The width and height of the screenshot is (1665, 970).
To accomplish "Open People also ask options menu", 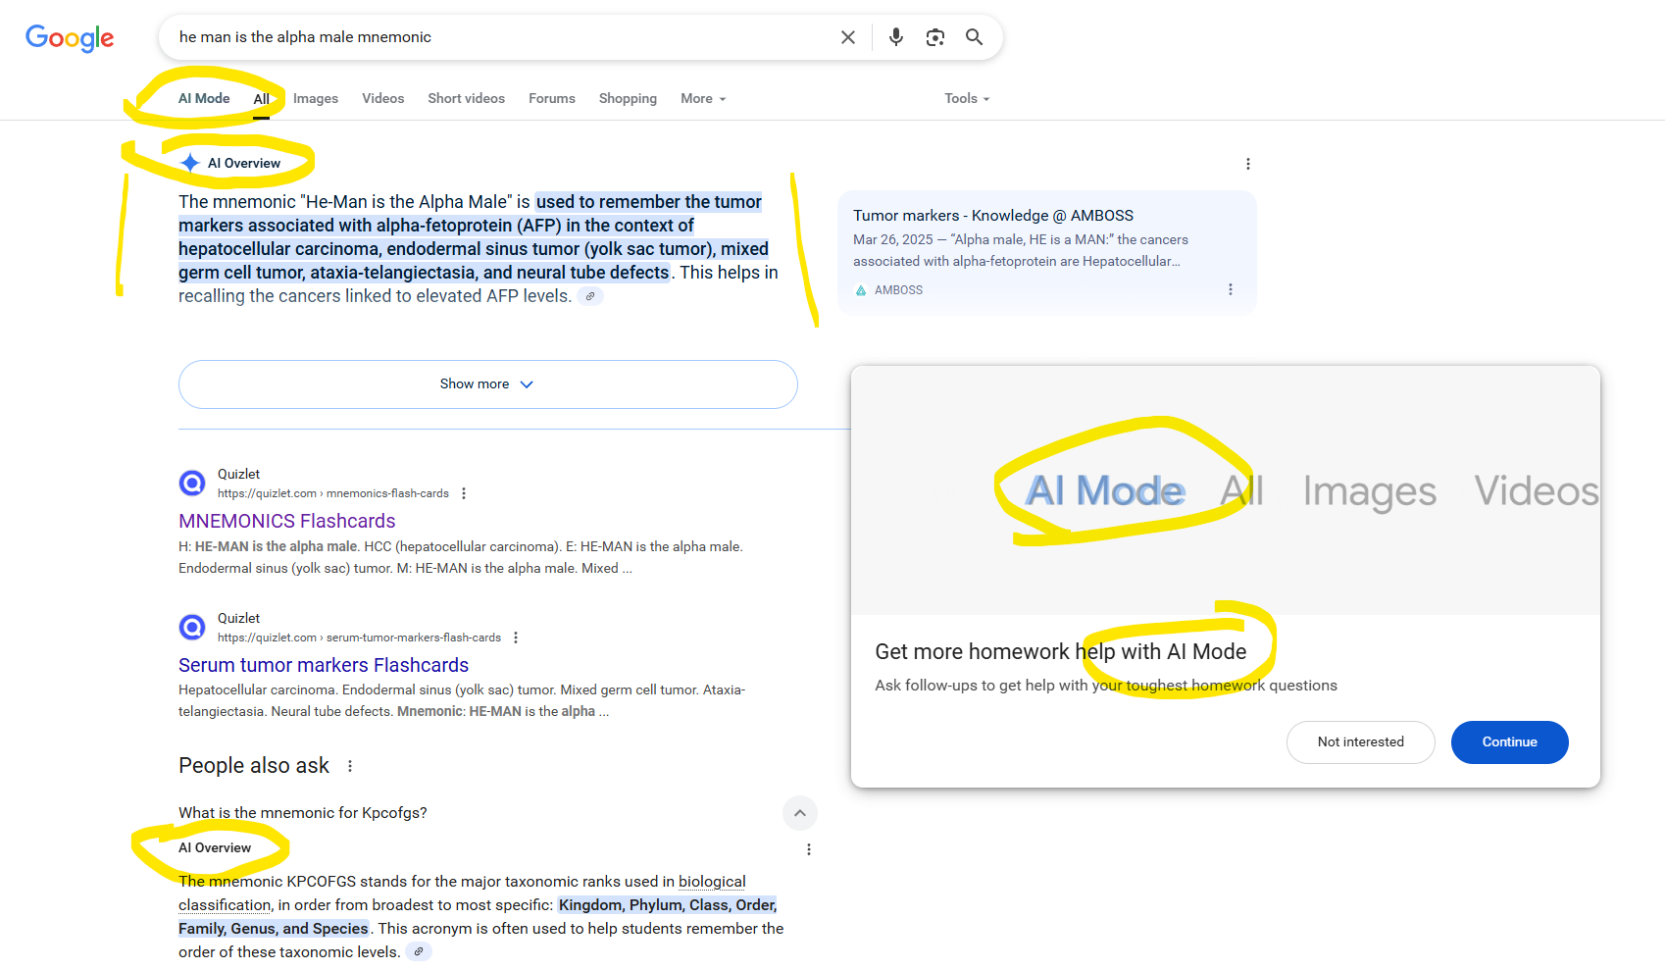I will click(x=350, y=766).
